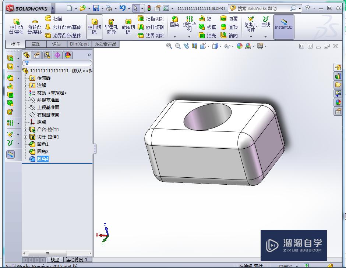Select 圆角4 in the feature tree
The image size is (346, 268).
coord(43,159)
